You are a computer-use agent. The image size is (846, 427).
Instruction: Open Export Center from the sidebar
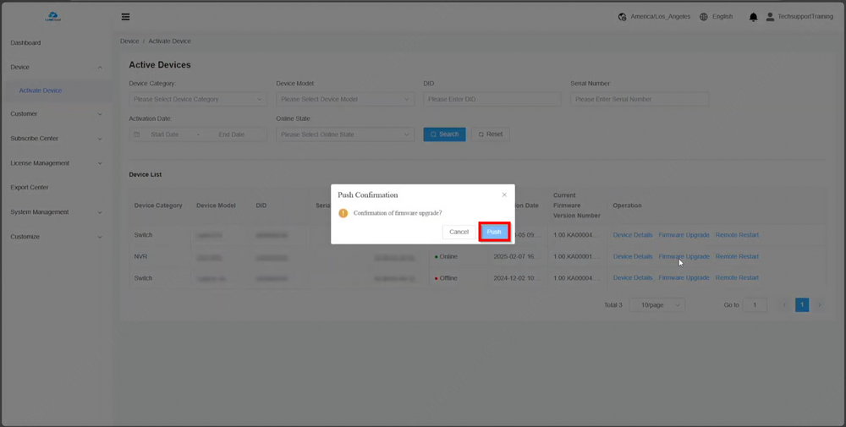[x=30, y=188]
